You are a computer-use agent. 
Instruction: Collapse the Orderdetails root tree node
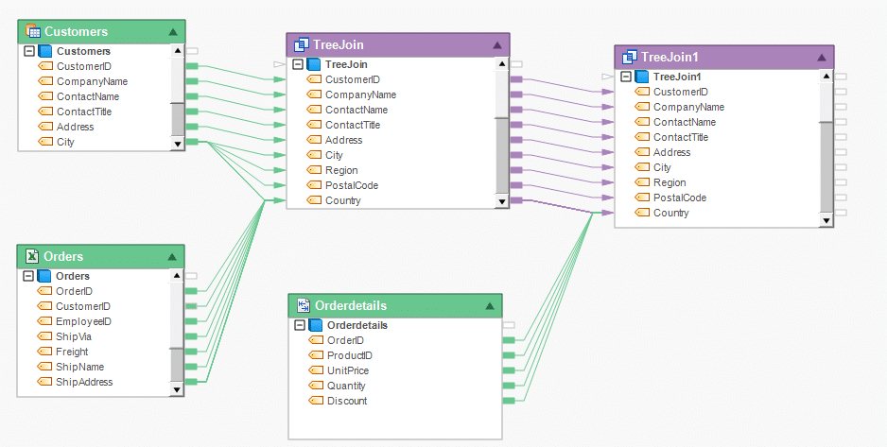tap(300, 325)
